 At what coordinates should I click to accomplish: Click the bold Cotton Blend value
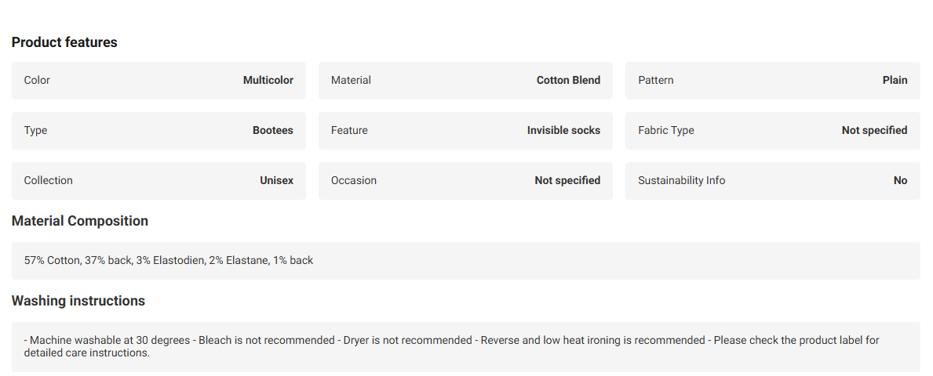pyautogui.click(x=568, y=80)
